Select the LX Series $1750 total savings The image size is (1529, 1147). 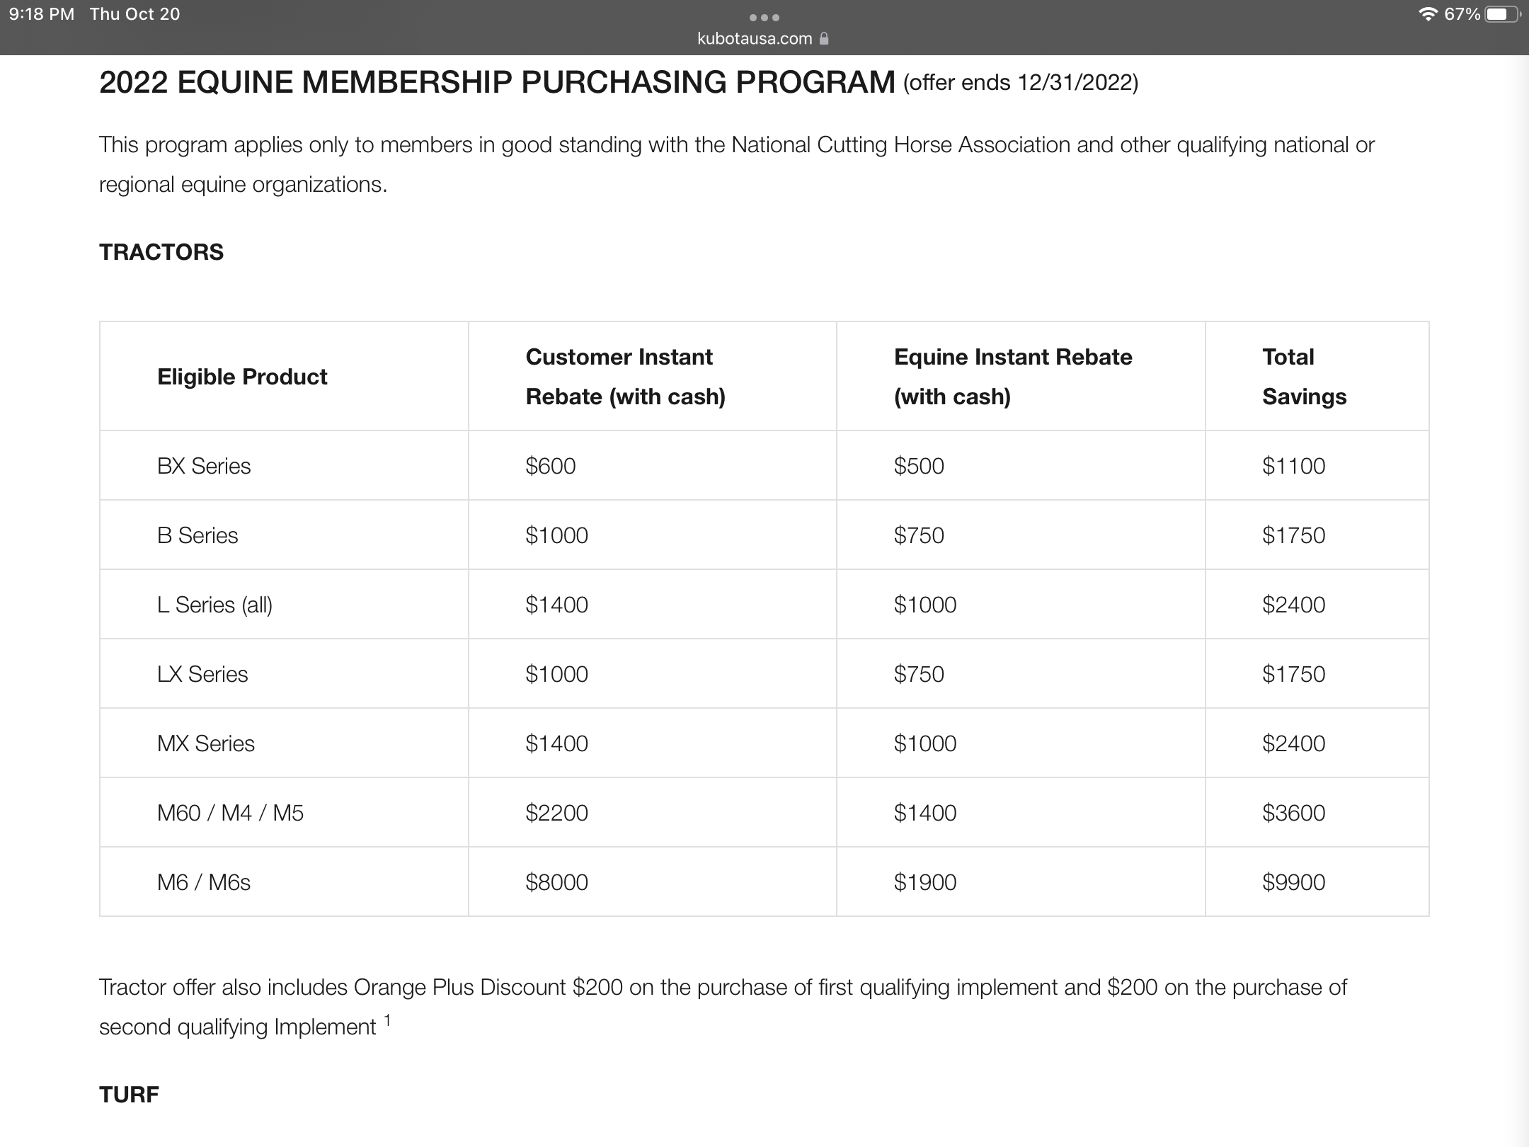[x=1294, y=674]
